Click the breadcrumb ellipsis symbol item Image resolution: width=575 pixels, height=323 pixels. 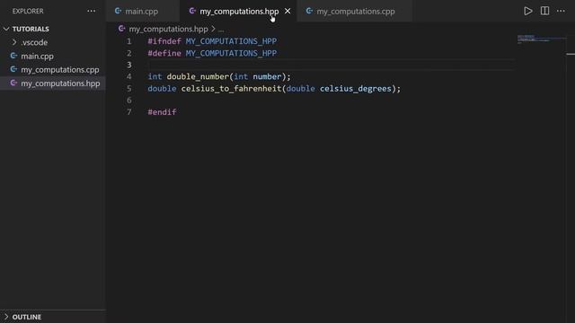coord(221,30)
